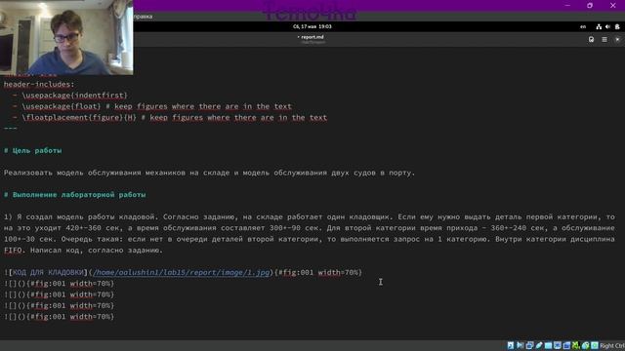625x351 pixels.
Task: Click the USB devices status icon
Action: (539, 345)
